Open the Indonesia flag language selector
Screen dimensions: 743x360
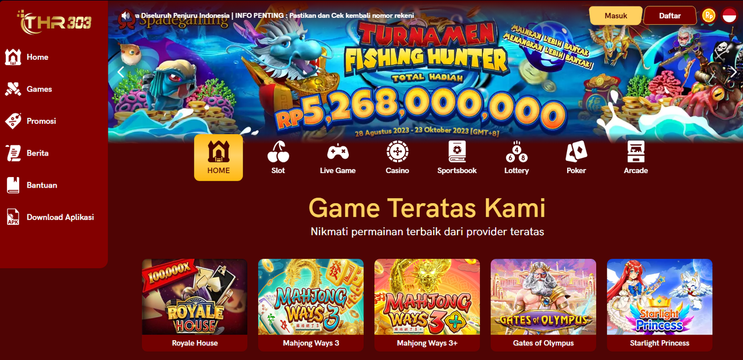730,16
